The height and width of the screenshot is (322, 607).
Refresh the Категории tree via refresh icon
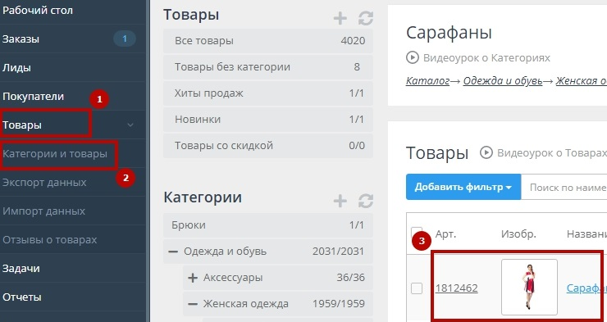pos(366,201)
